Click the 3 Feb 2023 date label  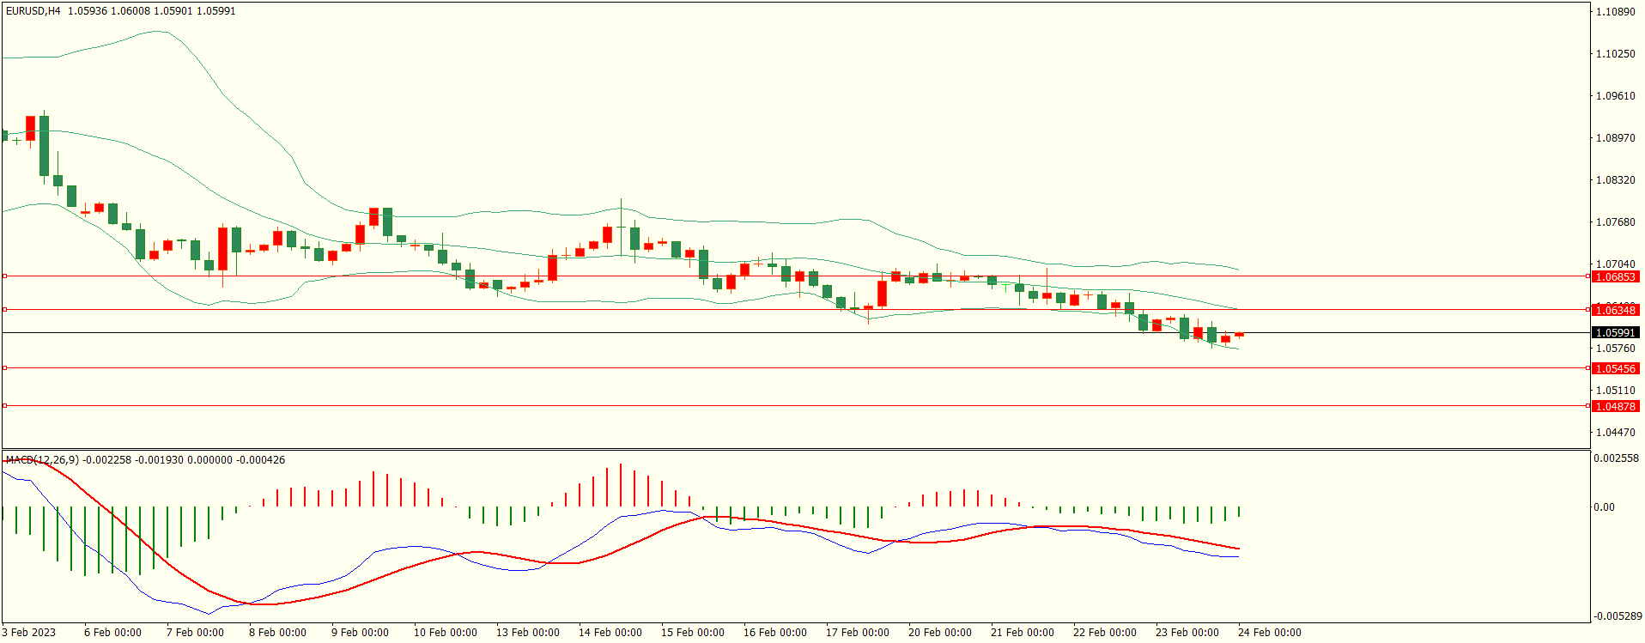click(x=28, y=633)
